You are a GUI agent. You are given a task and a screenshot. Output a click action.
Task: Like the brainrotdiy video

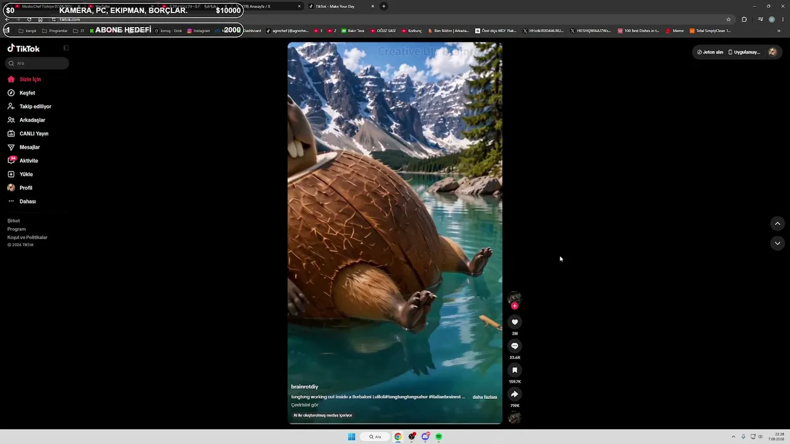click(515, 322)
